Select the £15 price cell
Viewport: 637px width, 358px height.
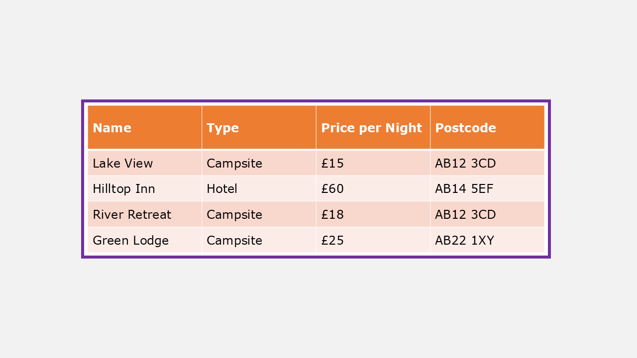pyautogui.click(x=373, y=163)
